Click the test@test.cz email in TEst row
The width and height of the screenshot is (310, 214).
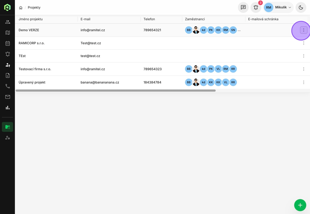[90, 56]
